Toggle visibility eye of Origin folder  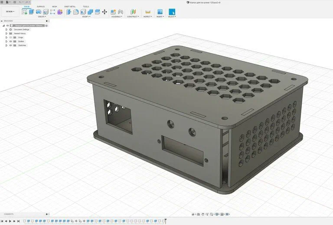pyautogui.click(x=10, y=38)
